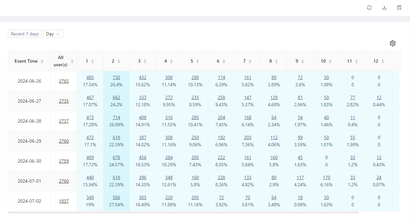Open the document search icon at top right
The height and width of the screenshot is (223, 410).
coord(399,8)
